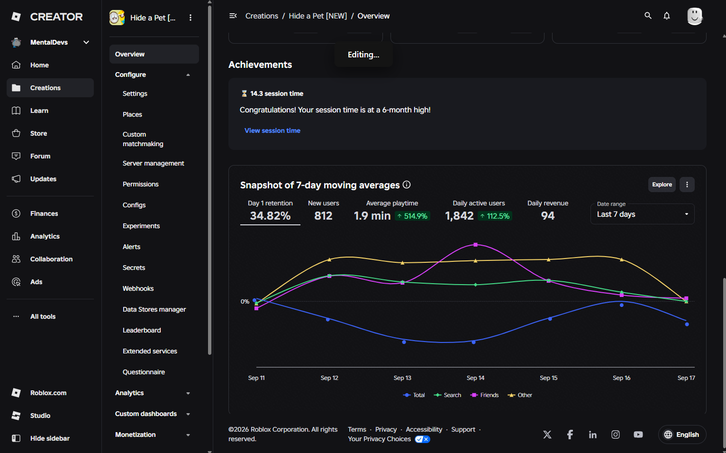This screenshot has height=453, width=726.
Task: Click the Sep 14 Friends data point
Action: coord(475,245)
